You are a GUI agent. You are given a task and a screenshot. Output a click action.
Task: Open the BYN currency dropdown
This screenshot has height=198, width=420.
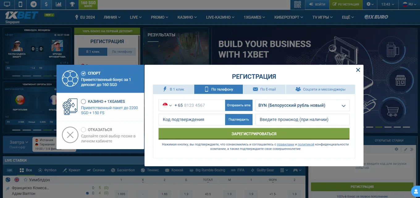[302, 105]
